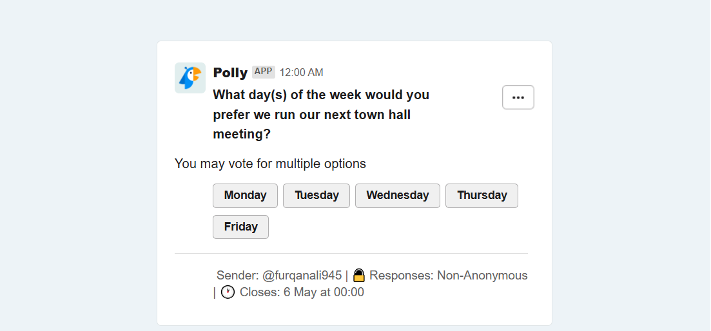Select the Friday option

click(241, 227)
